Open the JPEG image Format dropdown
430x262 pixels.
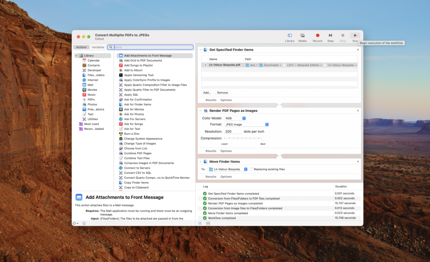pos(246,124)
